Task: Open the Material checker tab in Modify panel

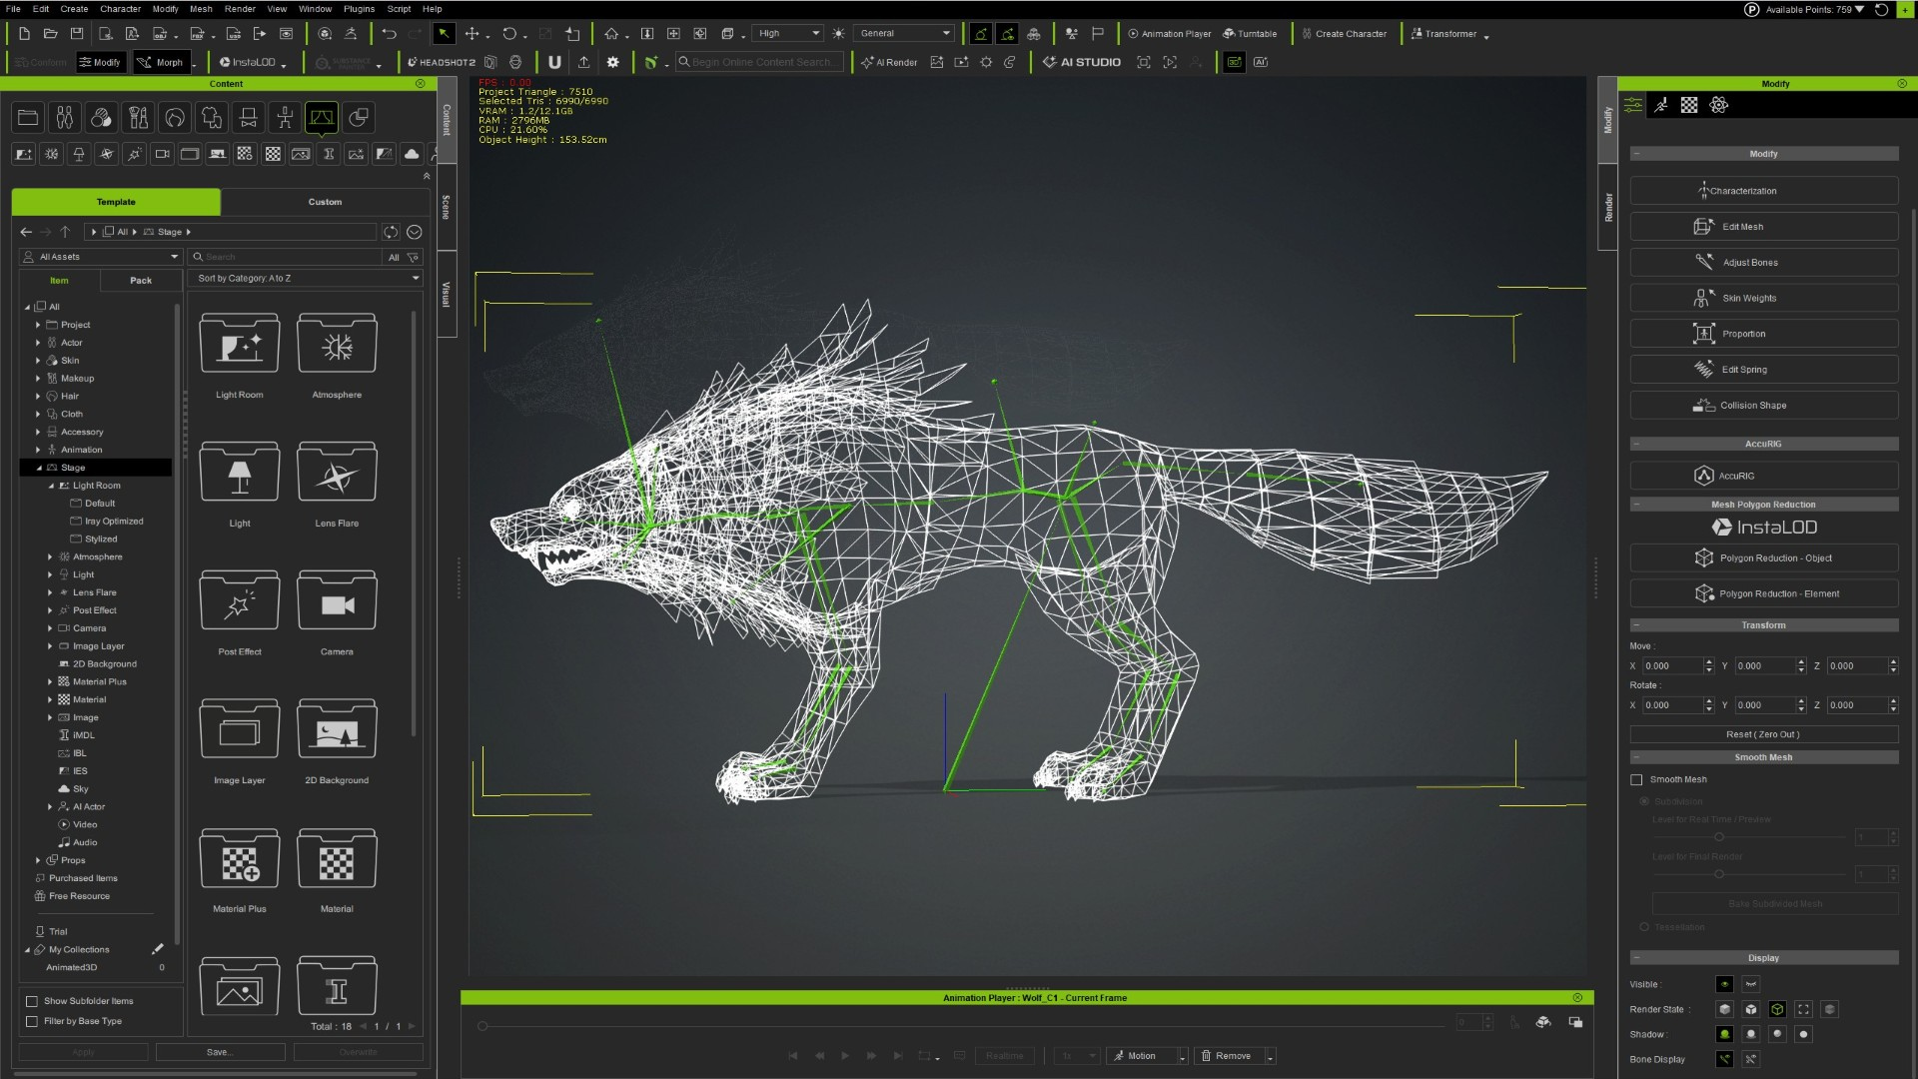Action: coord(1689,105)
